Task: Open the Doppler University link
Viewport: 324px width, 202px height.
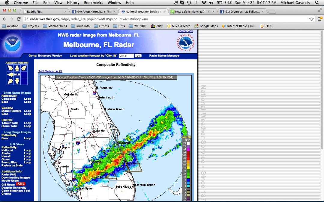Action: tap(14, 188)
